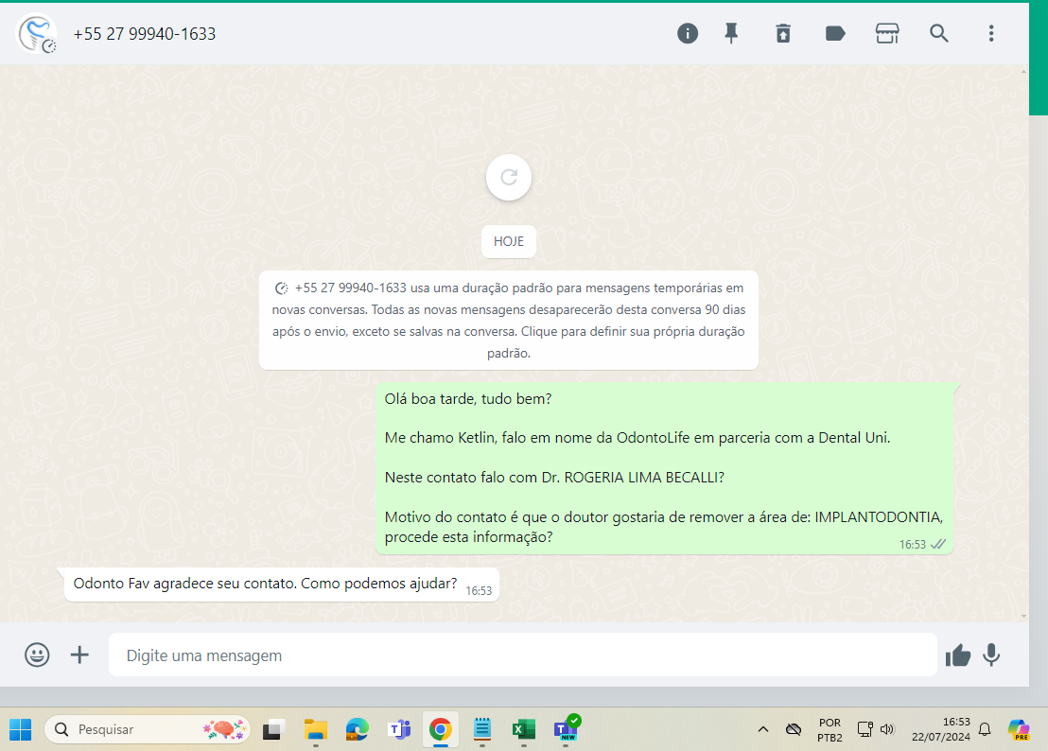
Task: Select the received 'Odonto Fav agradece' message
Action: coord(281,585)
